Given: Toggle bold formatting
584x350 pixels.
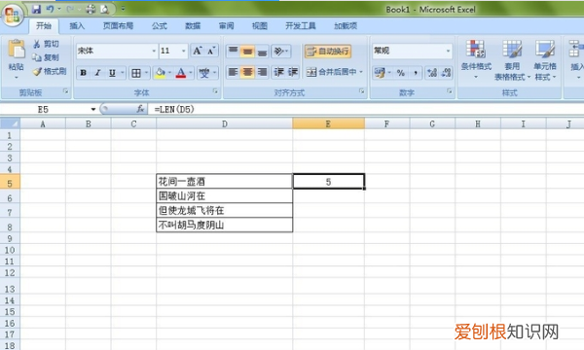Looking at the screenshot, I should click(84, 73).
